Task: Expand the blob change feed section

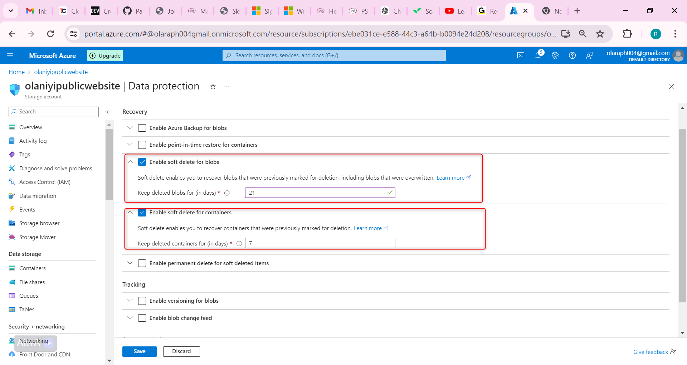Action: [x=130, y=318]
